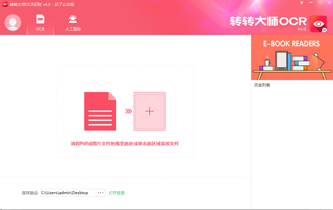Click the red document icon in the upload area
The image size is (333, 210).
coord(100,111)
